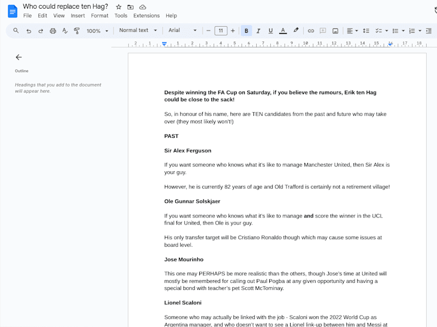Screen dimensions: 437x327
Task: Click the 'Outline' label in sidebar
Action: 21,71
